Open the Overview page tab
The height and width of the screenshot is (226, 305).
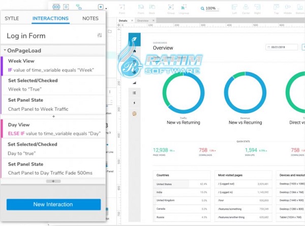[x=143, y=21]
